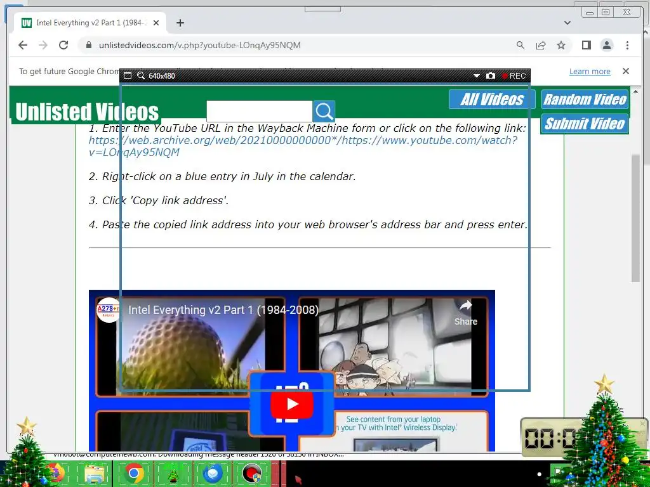650x487 pixels.
Task: Close the Intel Everything v2 tab
Action: [x=156, y=23]
